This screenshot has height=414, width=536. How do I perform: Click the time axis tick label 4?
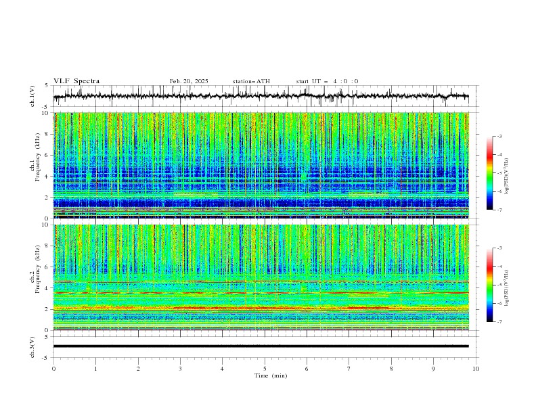[x=222, y=369]
